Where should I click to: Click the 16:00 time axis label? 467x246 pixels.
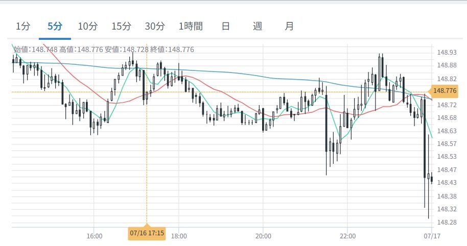pos(95,236)
